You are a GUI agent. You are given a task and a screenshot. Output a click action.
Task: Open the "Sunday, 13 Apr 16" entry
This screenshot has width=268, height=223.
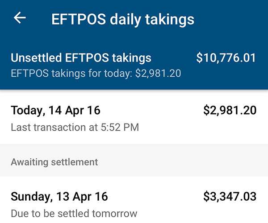pyautogui.click(x=59, y=197)
